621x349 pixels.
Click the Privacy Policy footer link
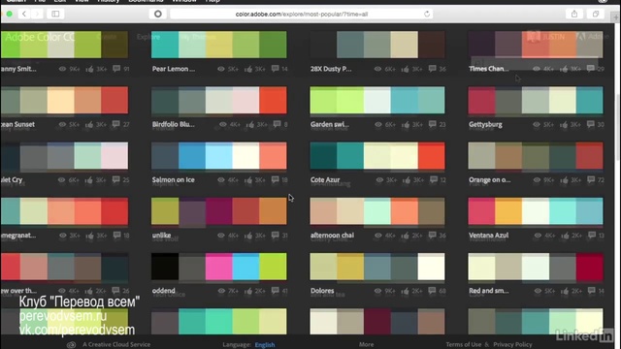click(x=512, y=344)
